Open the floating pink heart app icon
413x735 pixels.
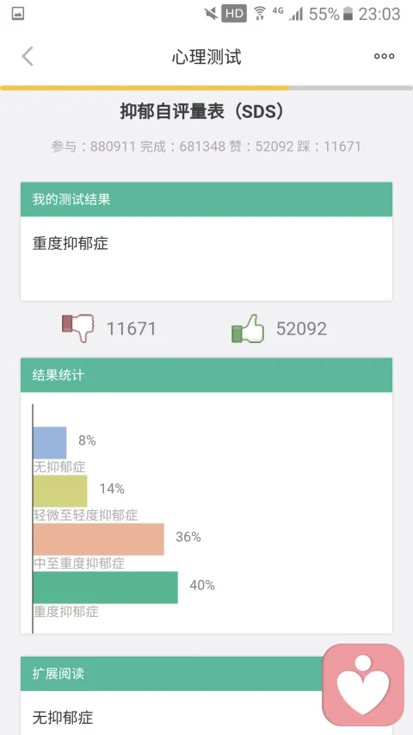tap(363, 684)
